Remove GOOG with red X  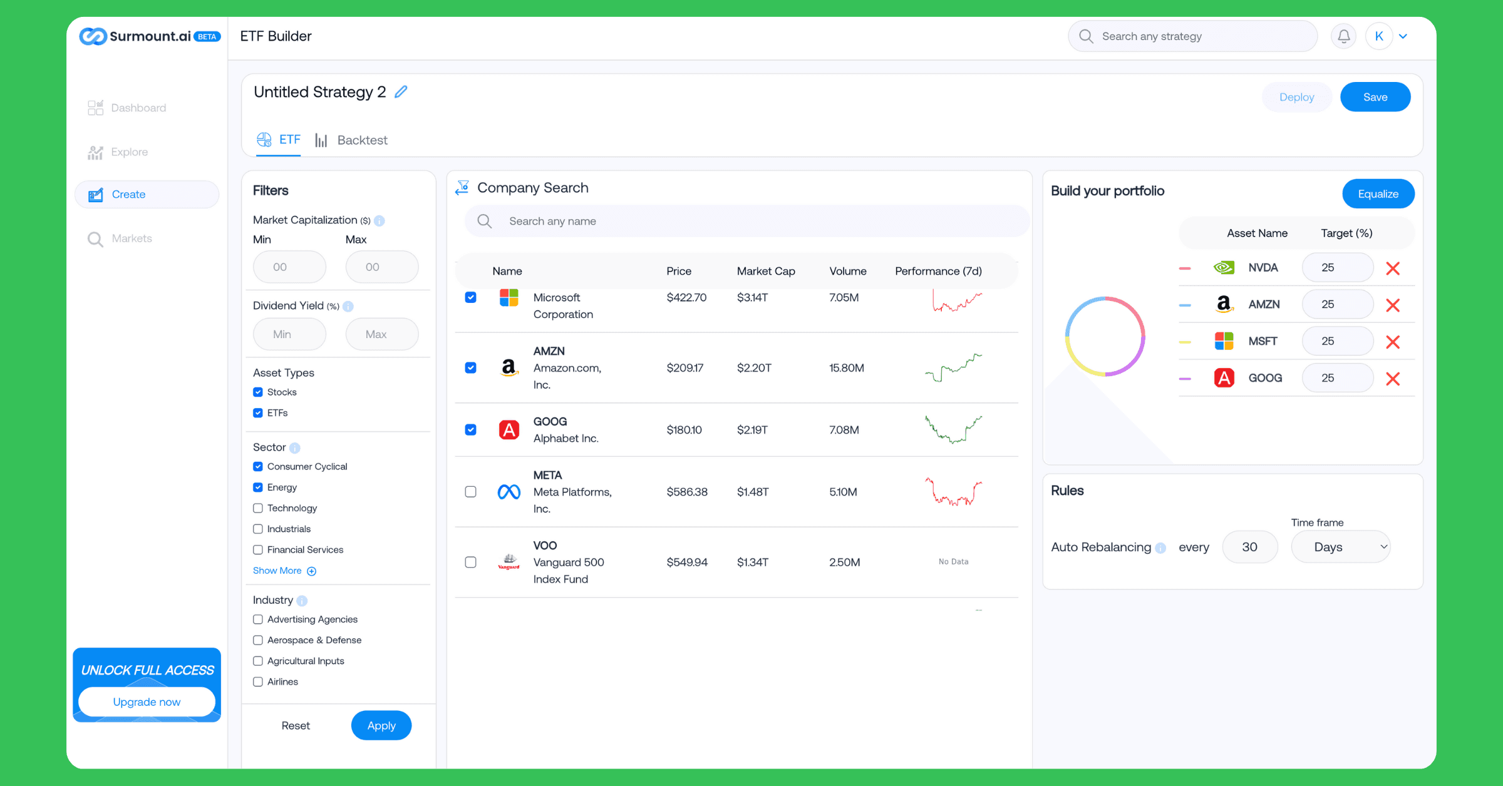(x=1393, y=379)
